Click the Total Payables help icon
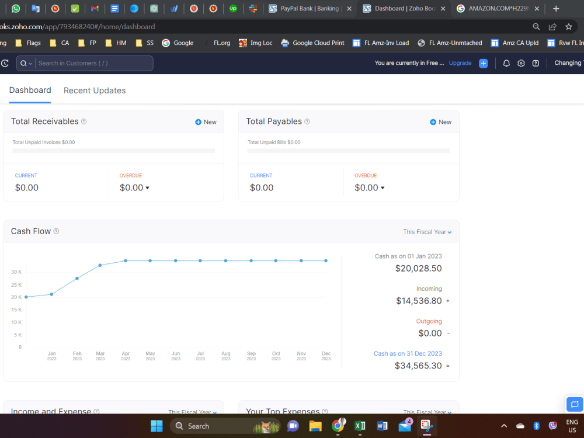The width and height of the screenshot is (584, 438). coord(307,121)
